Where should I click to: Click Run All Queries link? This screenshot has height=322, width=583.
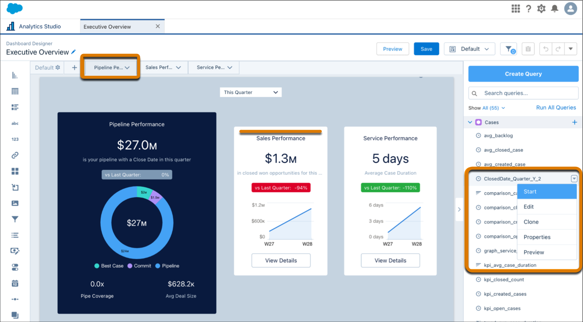coord(556,108)
